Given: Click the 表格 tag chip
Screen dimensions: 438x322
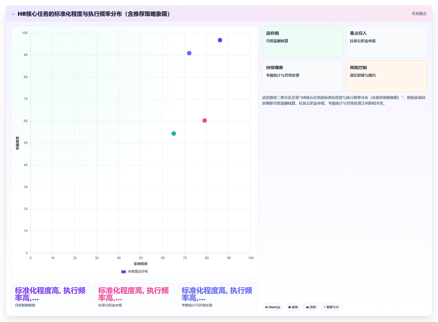Looking at the screenshot, I should coord(293,307).
